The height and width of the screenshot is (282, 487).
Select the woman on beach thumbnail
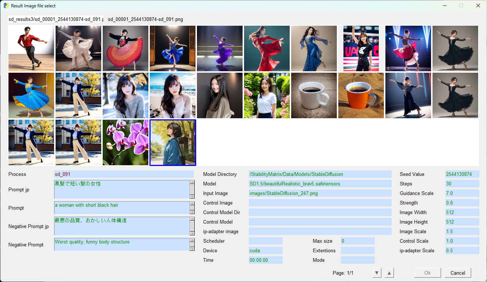point(173,95)
